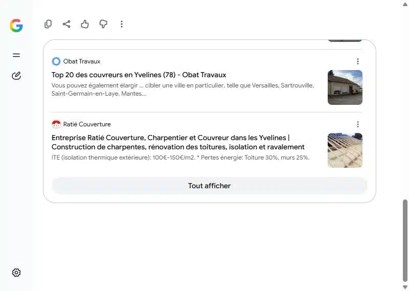
Task: Click the Google logo in the sidebar
Action: [x=16, y=26]
